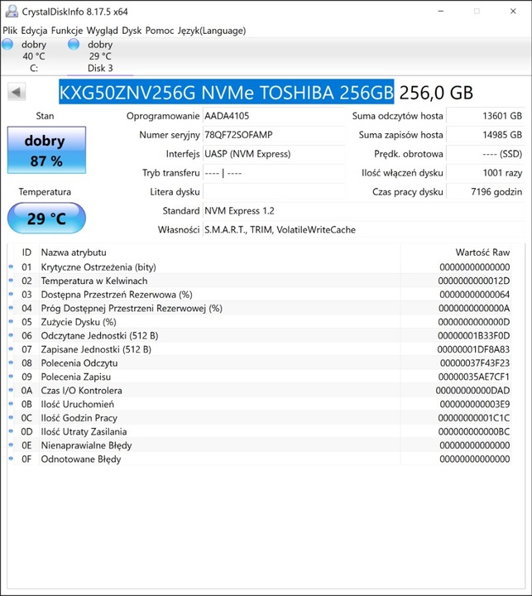Click raw value 00000000001C1C

click(474, 418)
